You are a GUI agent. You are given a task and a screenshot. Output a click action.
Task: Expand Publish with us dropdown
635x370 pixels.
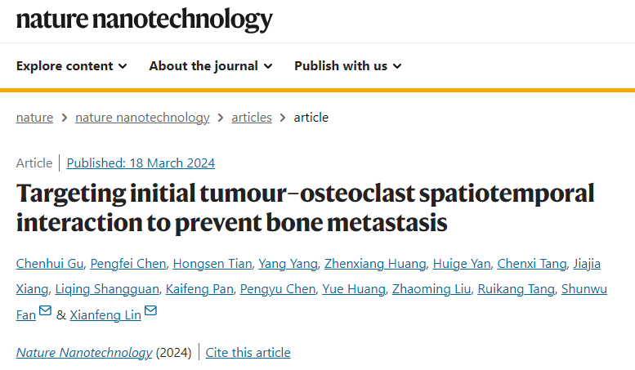click(347, 66)
